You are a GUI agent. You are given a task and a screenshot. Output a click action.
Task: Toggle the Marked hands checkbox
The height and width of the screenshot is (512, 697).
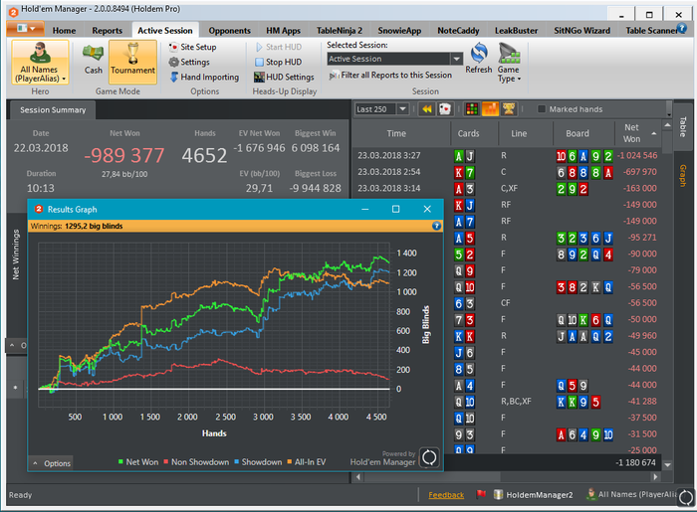[x=542, y=109]
